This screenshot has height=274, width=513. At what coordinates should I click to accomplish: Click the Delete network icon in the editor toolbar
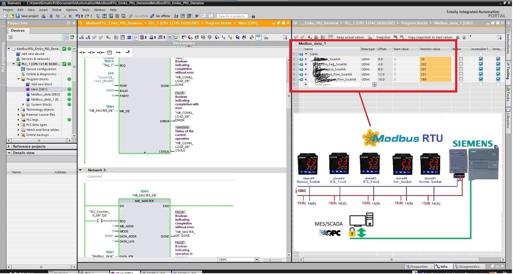(x=88, y=37)
